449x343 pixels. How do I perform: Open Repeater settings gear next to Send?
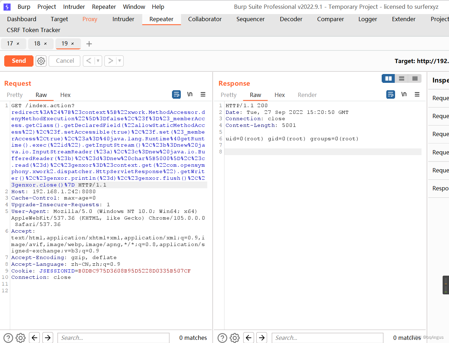(41, 61)
